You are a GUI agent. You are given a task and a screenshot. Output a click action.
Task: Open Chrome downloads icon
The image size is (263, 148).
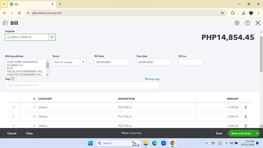tap(244, 13)
